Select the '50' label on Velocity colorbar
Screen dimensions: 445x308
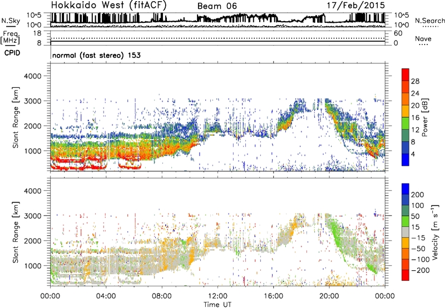pos(415,216)
